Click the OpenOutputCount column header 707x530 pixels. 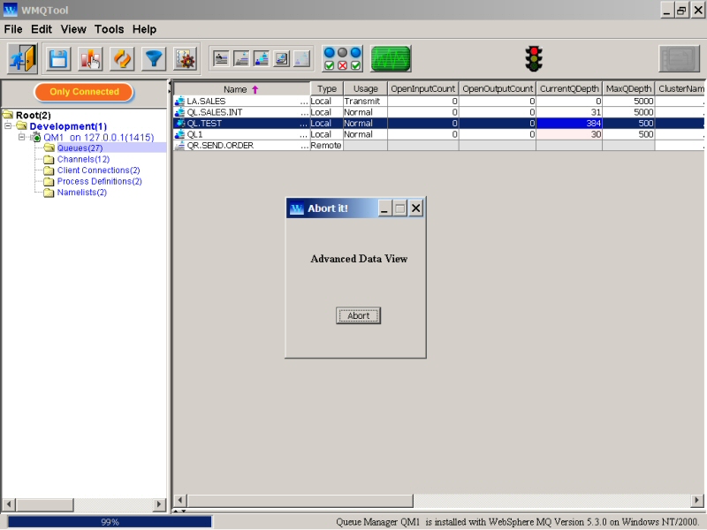[498, 89]
